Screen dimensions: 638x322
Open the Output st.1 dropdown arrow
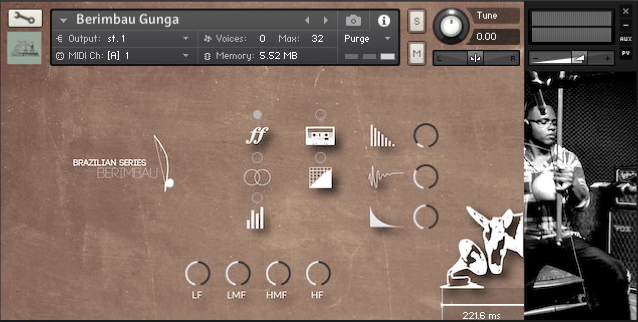[x=186, y=39]
